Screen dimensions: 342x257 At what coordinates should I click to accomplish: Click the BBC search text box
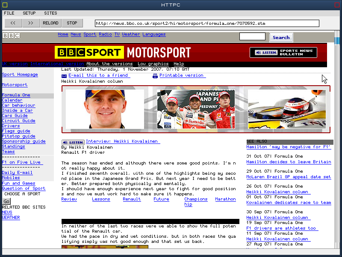(x=252, y=36)
